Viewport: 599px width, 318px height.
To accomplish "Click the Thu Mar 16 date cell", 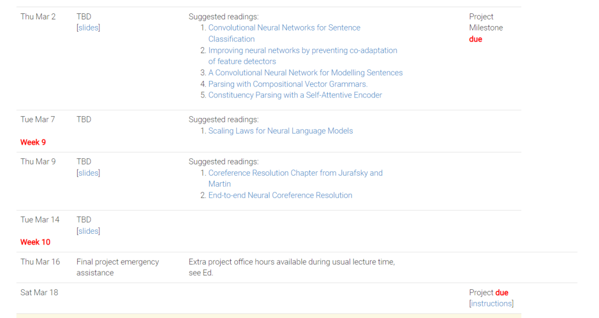I will click(40, 262).
